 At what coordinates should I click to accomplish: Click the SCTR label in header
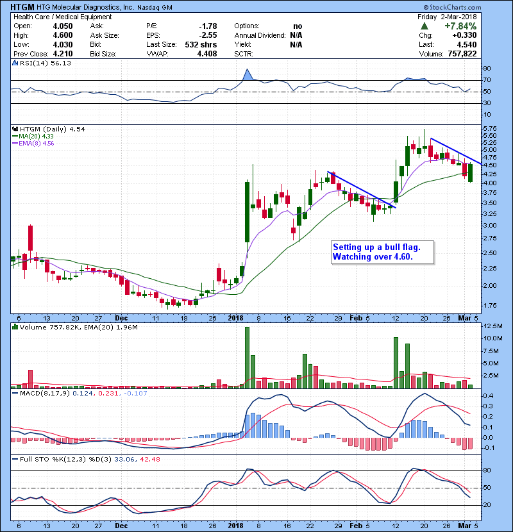click(244, 54)
